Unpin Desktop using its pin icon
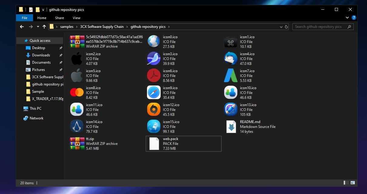This screenshot has height=194, width=367. [x=61, y=48]
